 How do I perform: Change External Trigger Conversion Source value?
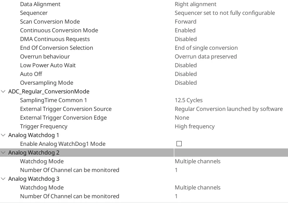(229, 109)
